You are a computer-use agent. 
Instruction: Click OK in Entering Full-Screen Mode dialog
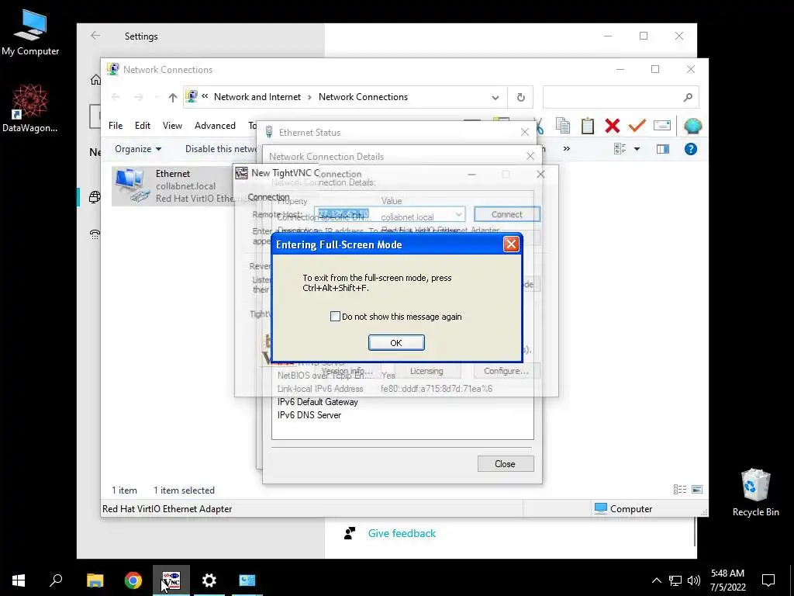tap(396, 342)
